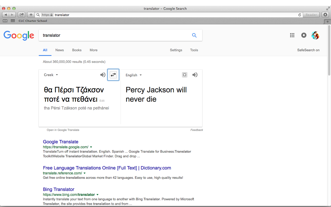This screenshot has width=331, height=207.
Task: Open Google notifications bell
Action: pyautogui.click(x=304, y=35)
